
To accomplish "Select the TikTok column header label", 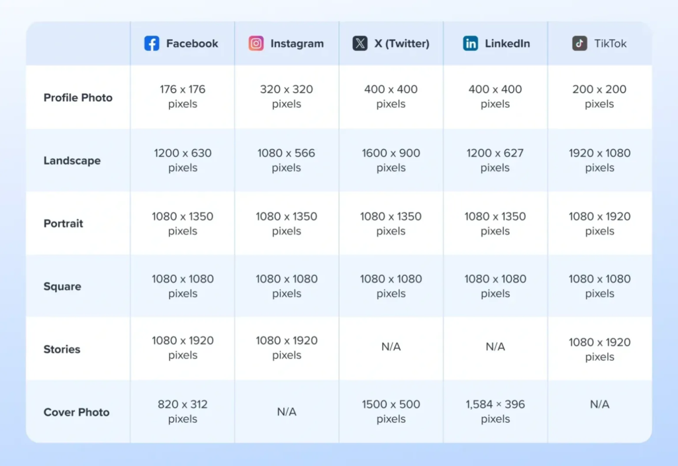I will click(x=610, y=44).
